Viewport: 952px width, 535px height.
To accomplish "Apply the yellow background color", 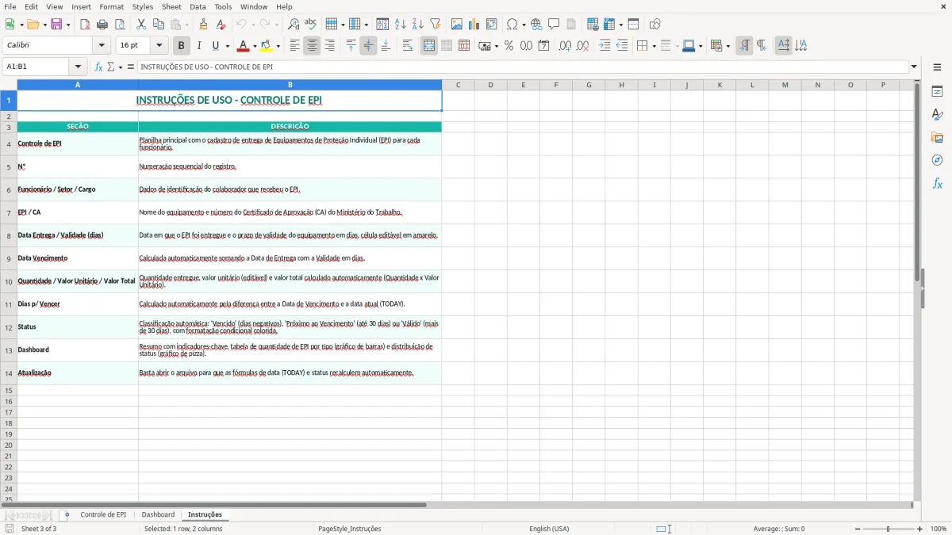I will [x=267, y=46].
